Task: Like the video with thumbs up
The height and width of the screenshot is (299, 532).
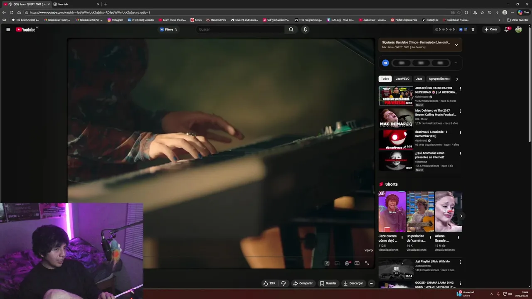Action: [269, 283]
